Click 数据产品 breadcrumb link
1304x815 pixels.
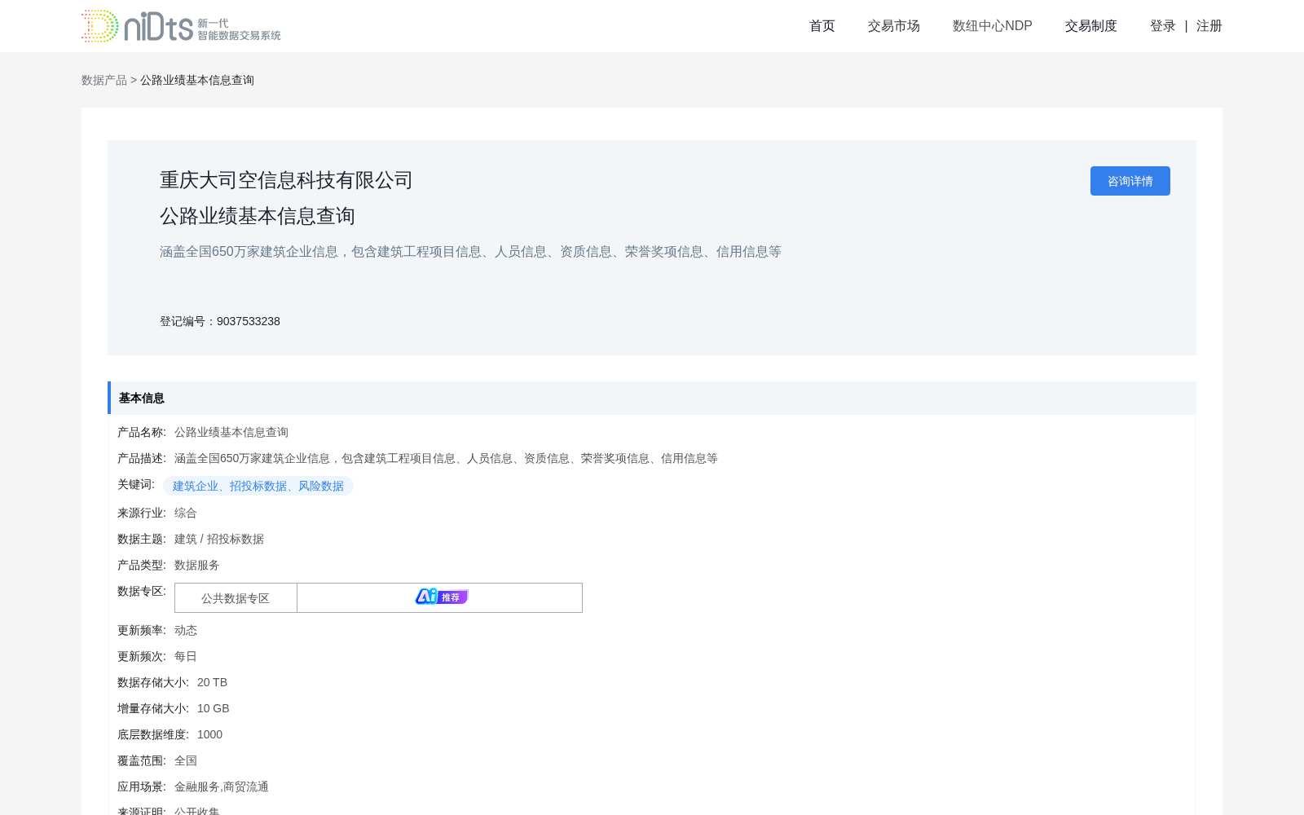[x=104, y=80]
